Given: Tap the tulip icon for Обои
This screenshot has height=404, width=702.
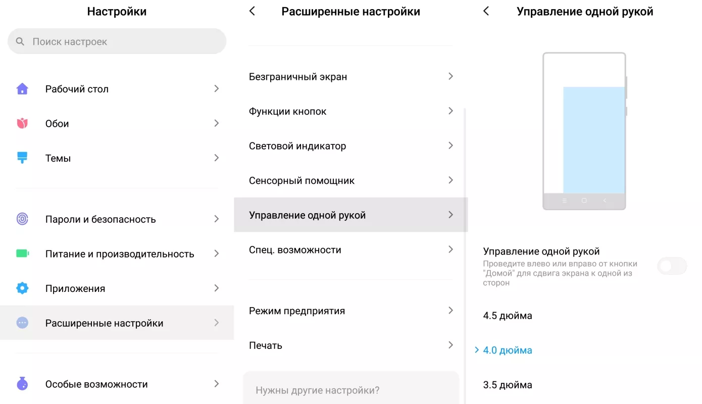Looking at the screenshot, I should (22, 123).
